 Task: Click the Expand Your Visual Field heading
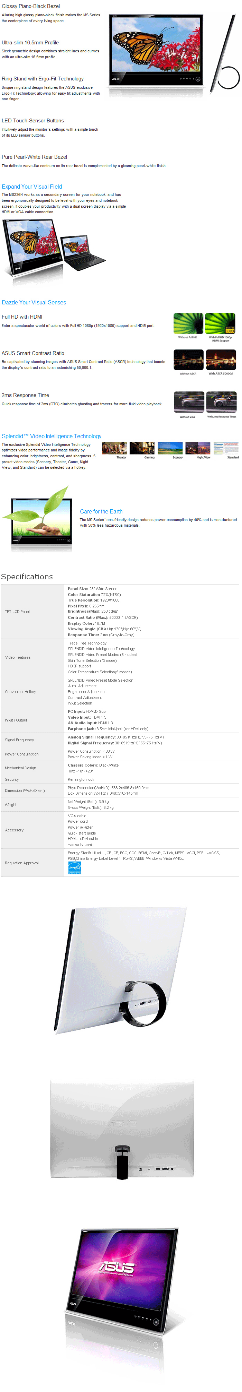(x=32, y=187)
